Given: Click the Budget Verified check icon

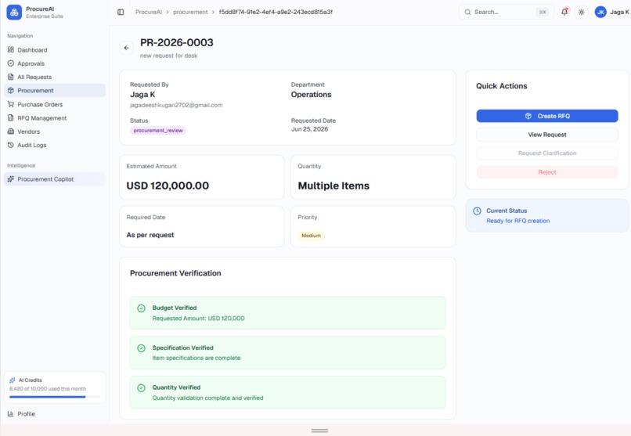Looking at the screenshot, I should pyautogui.click(x=141, y=308).
